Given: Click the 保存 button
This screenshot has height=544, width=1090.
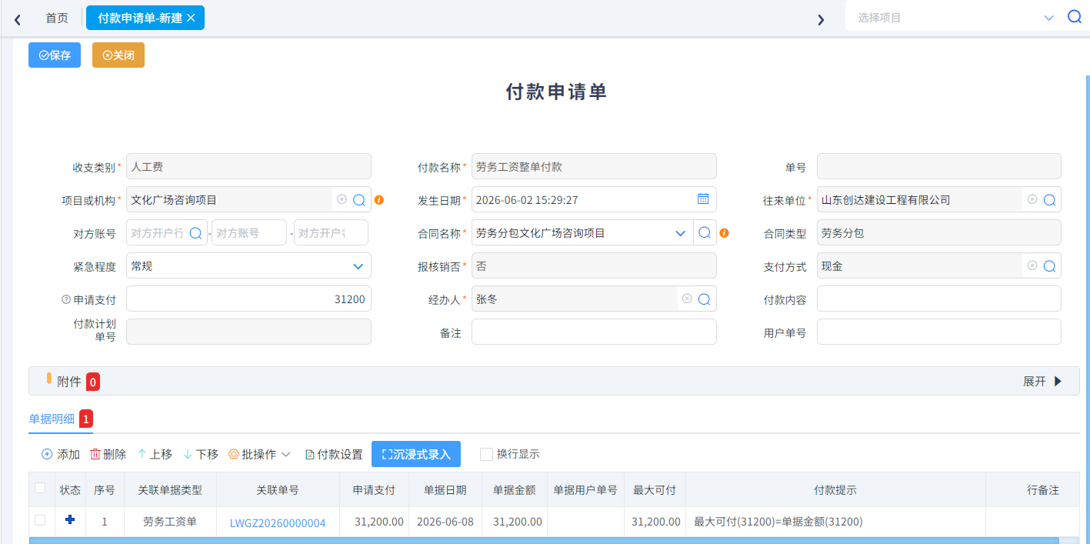Looking at the screenshot, I should [x=55, y=55].
